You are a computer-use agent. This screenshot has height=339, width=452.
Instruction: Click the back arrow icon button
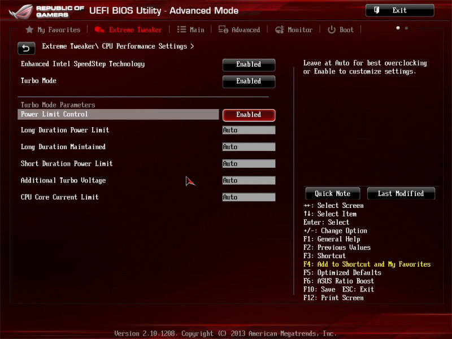(x=26, y=48)
